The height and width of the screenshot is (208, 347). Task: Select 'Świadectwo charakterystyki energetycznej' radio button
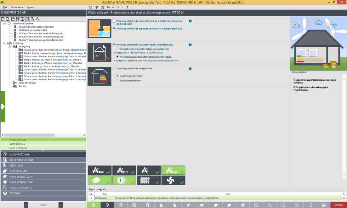pos(118,49)
